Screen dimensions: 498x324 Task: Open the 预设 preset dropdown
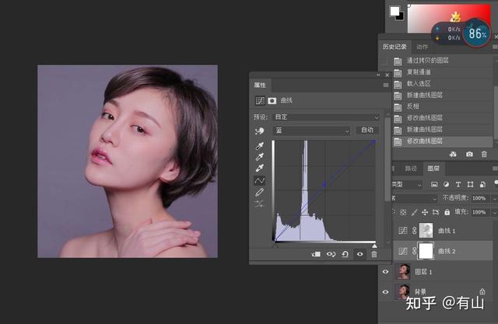(326, 117)
